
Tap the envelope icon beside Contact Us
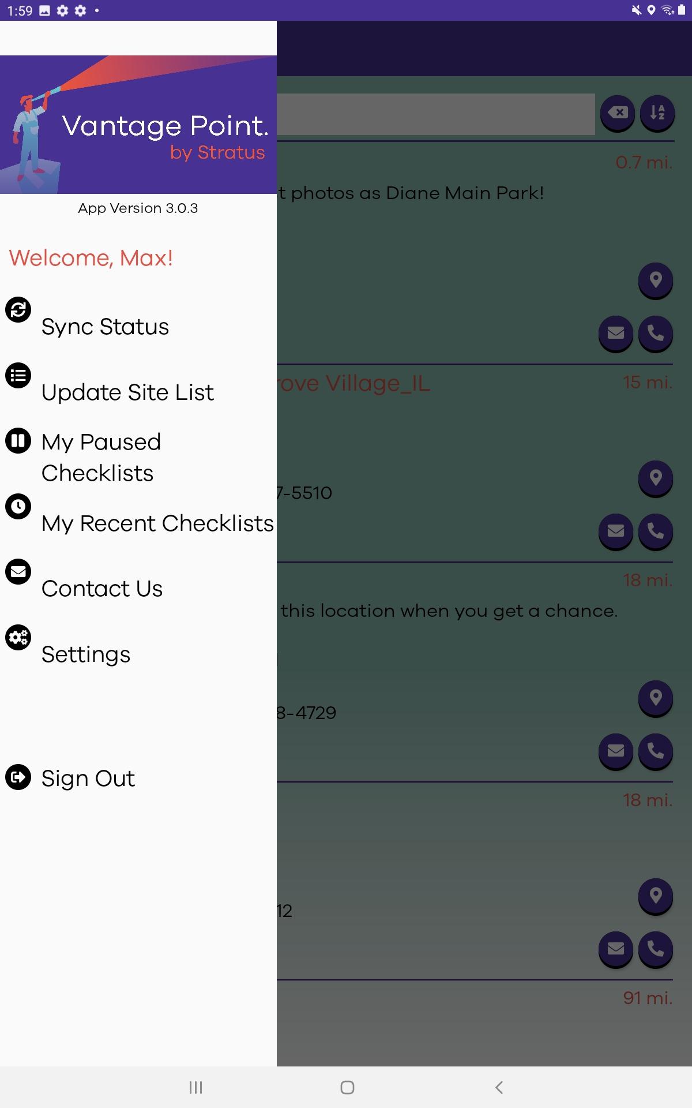coord(18,572)
